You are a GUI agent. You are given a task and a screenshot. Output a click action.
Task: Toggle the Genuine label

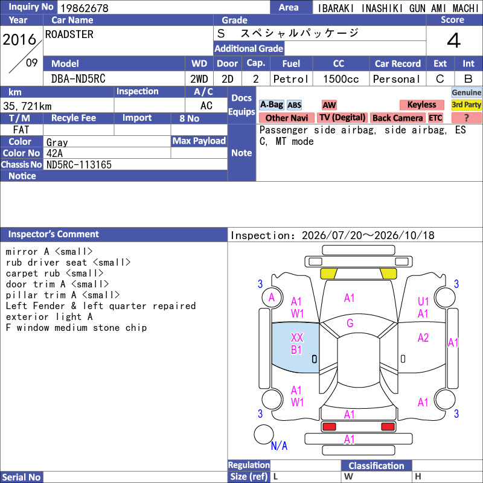point(466,92)
